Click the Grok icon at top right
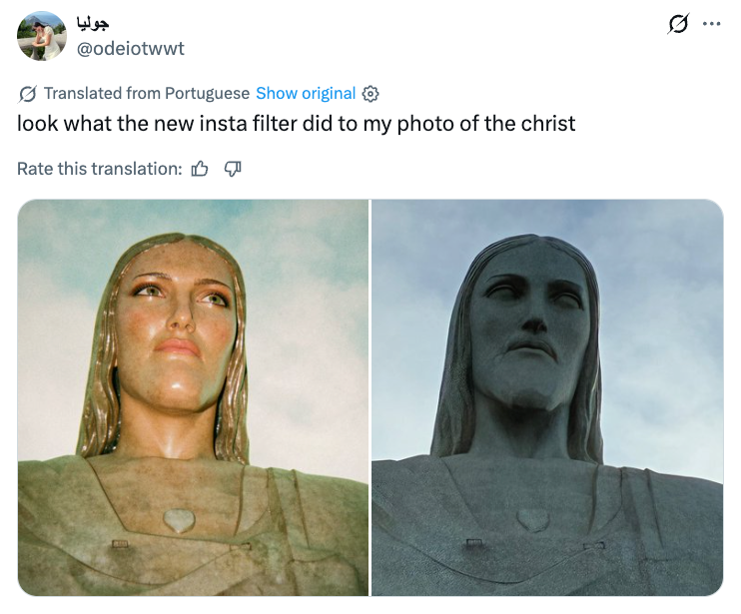Screen dimensions: 741x614 (678, 26)
